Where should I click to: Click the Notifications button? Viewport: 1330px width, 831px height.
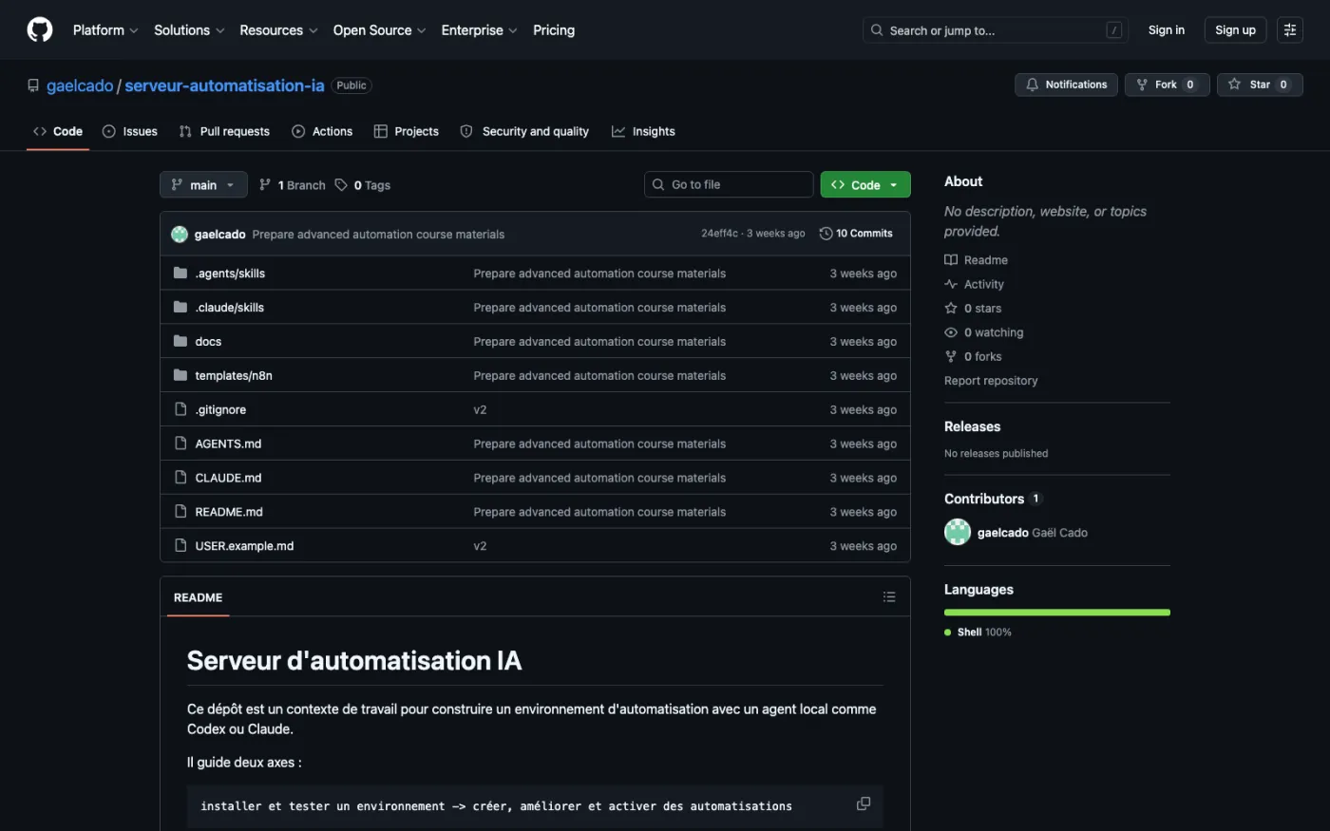click(1066, 85)
